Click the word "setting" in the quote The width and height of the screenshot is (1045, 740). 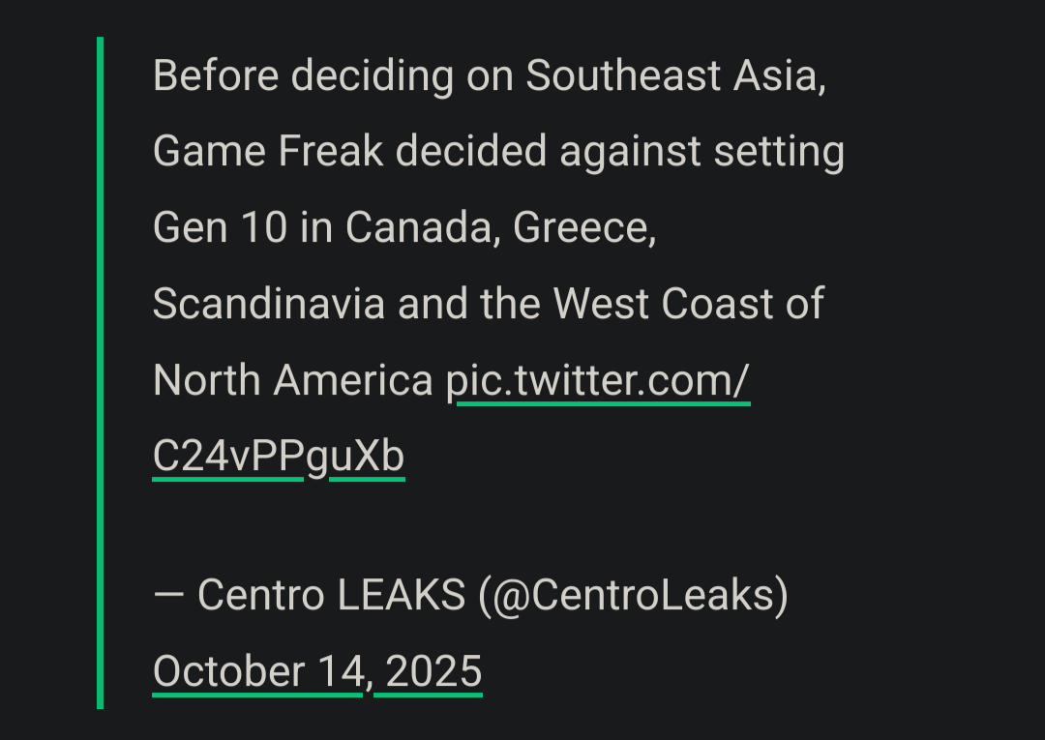[779, 152]
